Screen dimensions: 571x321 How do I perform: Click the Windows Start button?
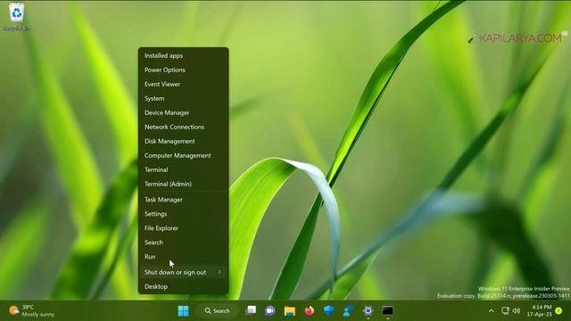183,311
